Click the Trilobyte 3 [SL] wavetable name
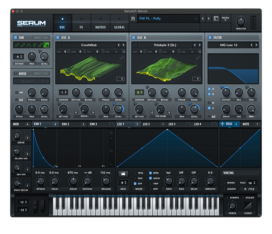The image size is (272, 234). tap(165, 45)
